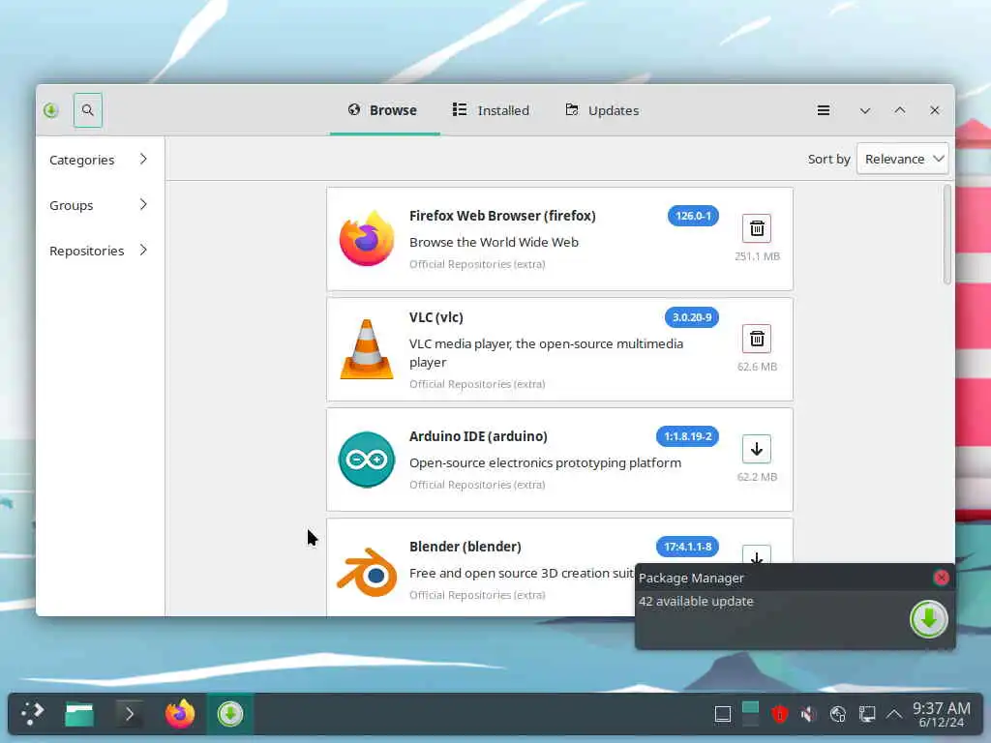Launch terminal from taskbar

coord(129,715)
